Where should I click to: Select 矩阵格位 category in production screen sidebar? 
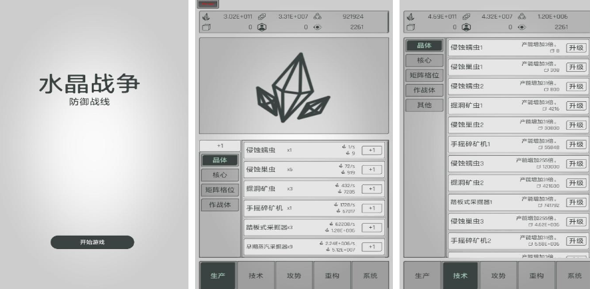tap(220, 190)
